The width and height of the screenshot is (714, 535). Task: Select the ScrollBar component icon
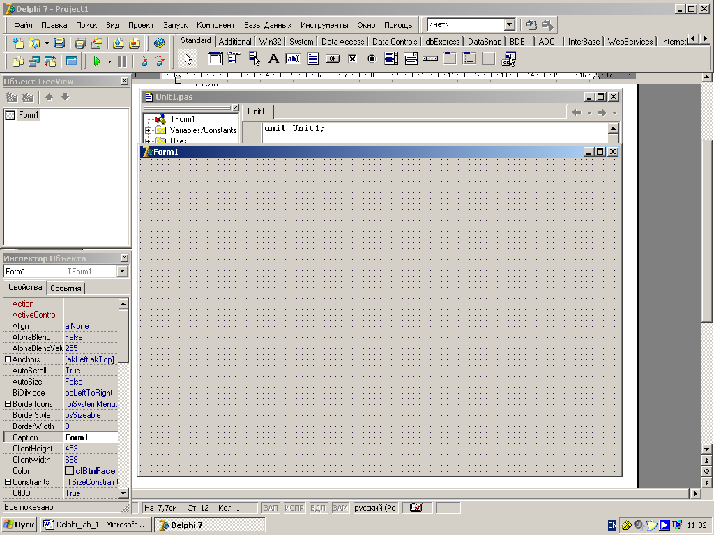tap(430, 59)
